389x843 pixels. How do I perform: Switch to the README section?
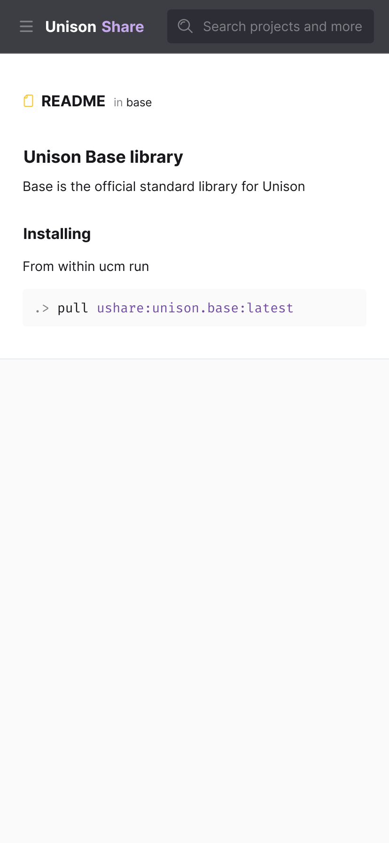click(73, 101)
